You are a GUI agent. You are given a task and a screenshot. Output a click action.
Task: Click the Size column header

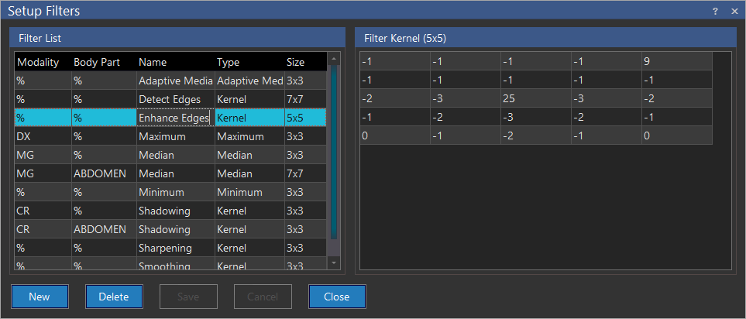point(296,62)
